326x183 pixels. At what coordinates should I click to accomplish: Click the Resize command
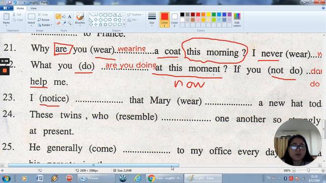click(x=44, y=20)
